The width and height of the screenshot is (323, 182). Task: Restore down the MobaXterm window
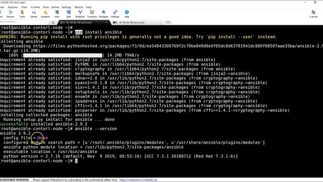[315, 2]
